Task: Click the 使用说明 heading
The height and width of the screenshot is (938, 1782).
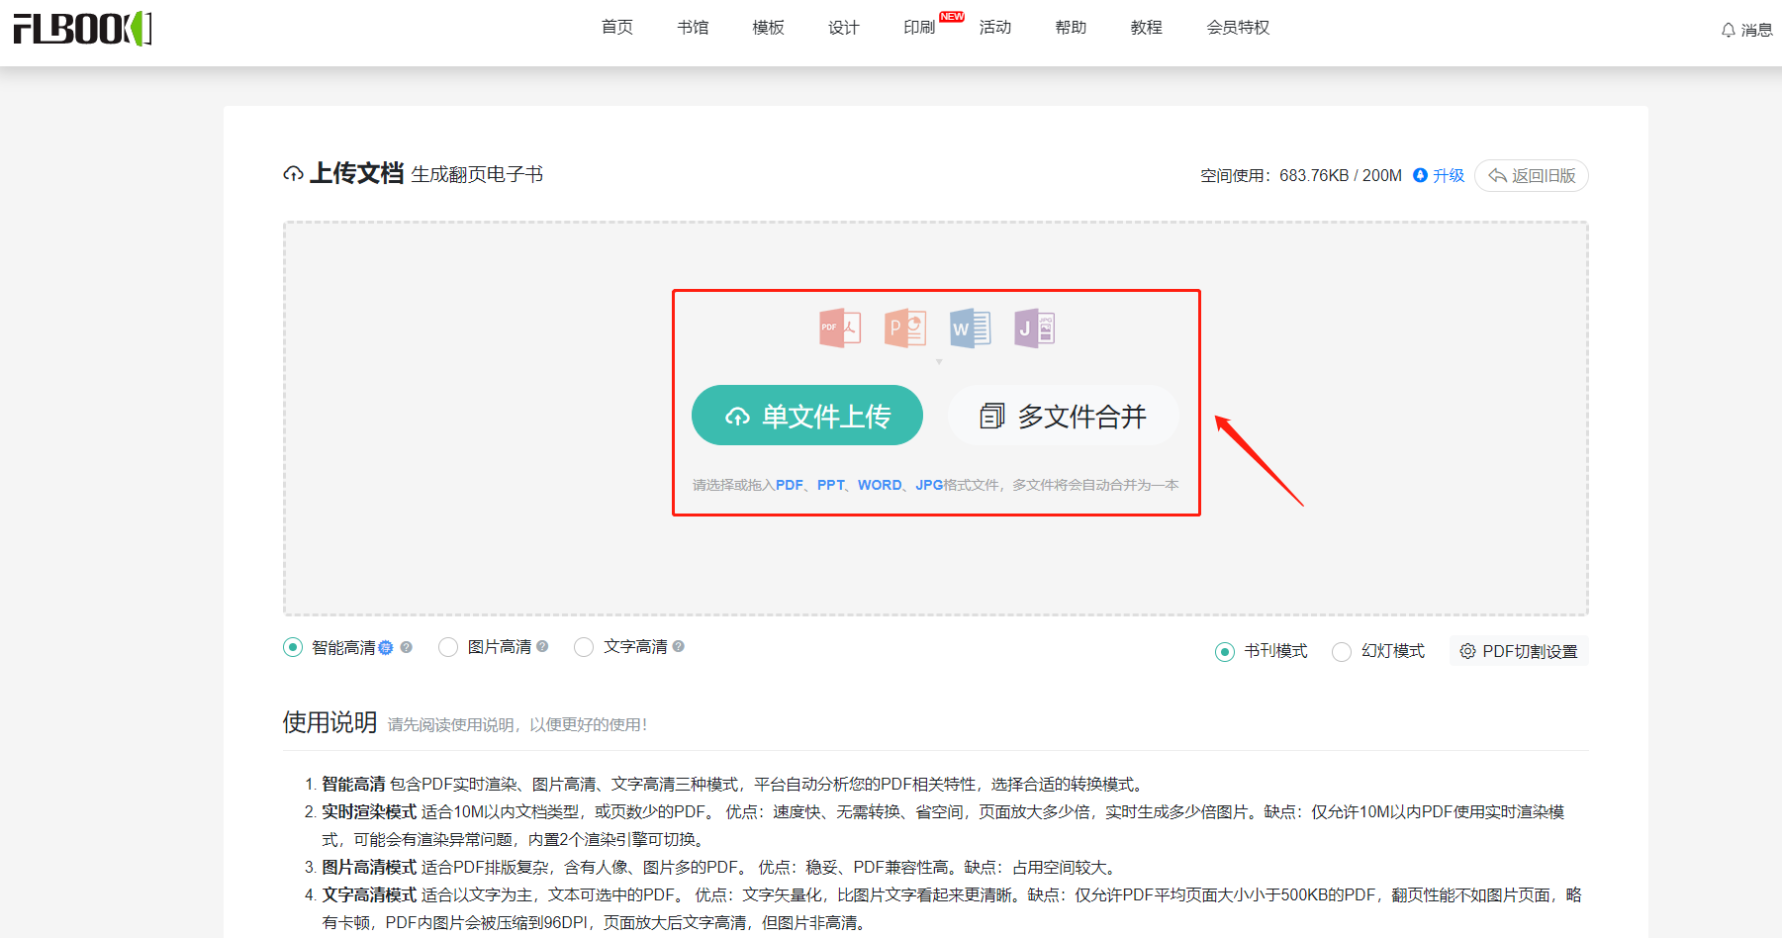Action: [x=329, y=722]
